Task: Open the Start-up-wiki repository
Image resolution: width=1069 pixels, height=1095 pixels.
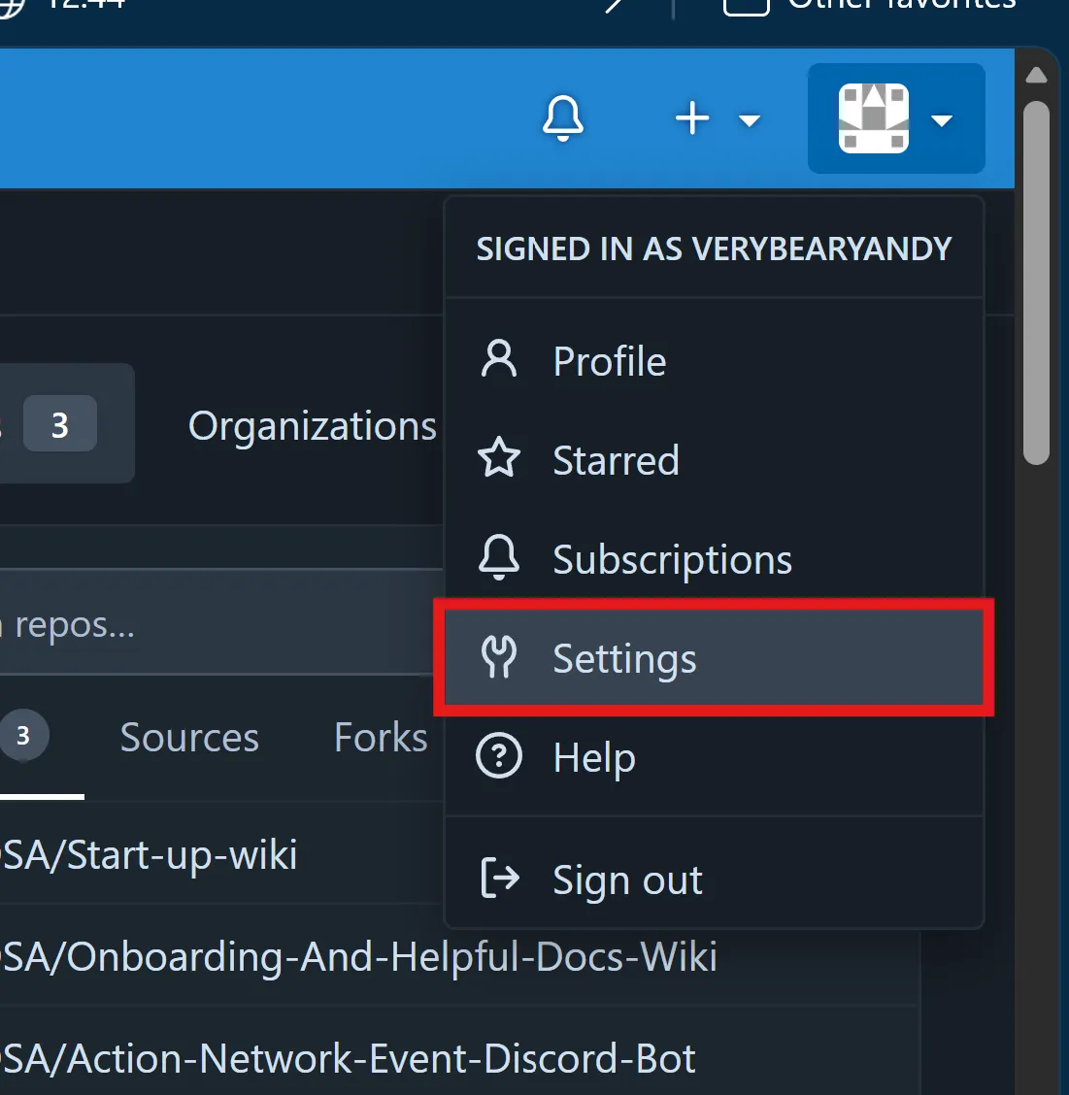Action: (x=149, y=854)
